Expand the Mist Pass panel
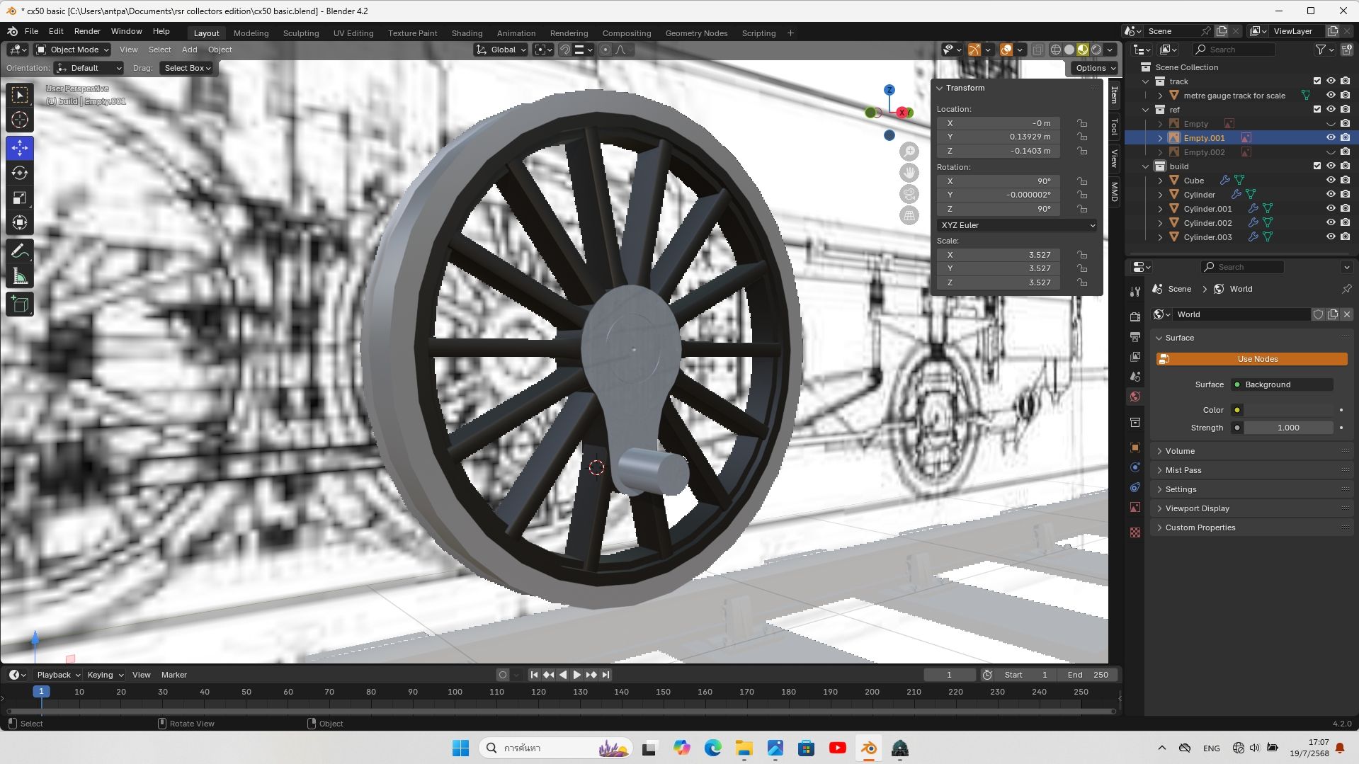 point(1183,470)
